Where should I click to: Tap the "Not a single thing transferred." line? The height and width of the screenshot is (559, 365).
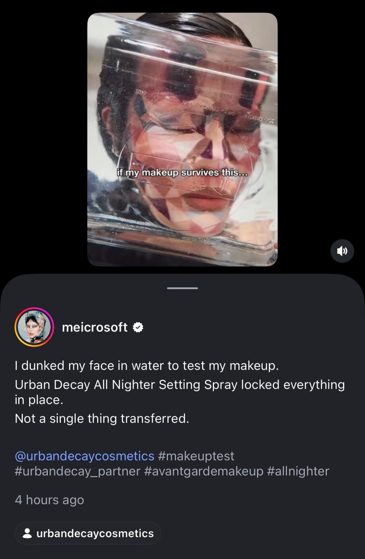click(102, 419)
